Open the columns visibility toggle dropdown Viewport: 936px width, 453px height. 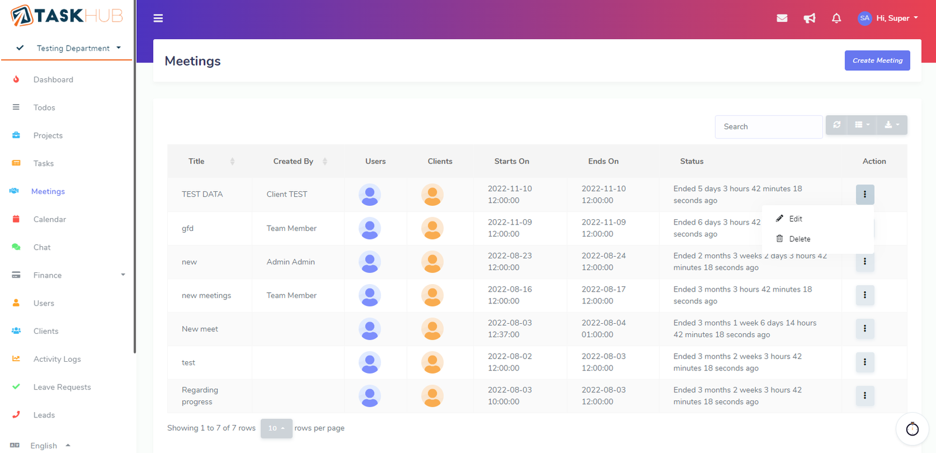[x=862, y=125]
